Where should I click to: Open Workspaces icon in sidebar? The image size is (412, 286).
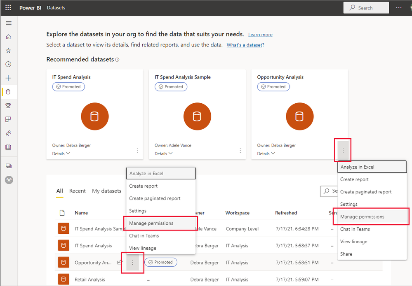(x=8, y=166)
